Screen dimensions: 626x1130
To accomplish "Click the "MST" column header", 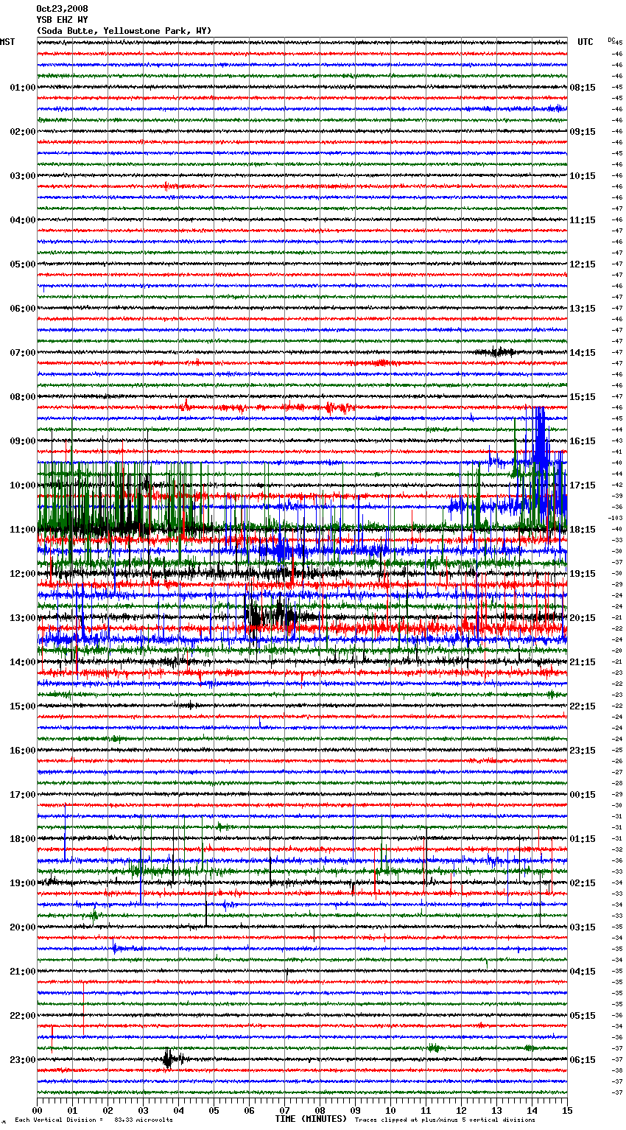I will [7, 42].
